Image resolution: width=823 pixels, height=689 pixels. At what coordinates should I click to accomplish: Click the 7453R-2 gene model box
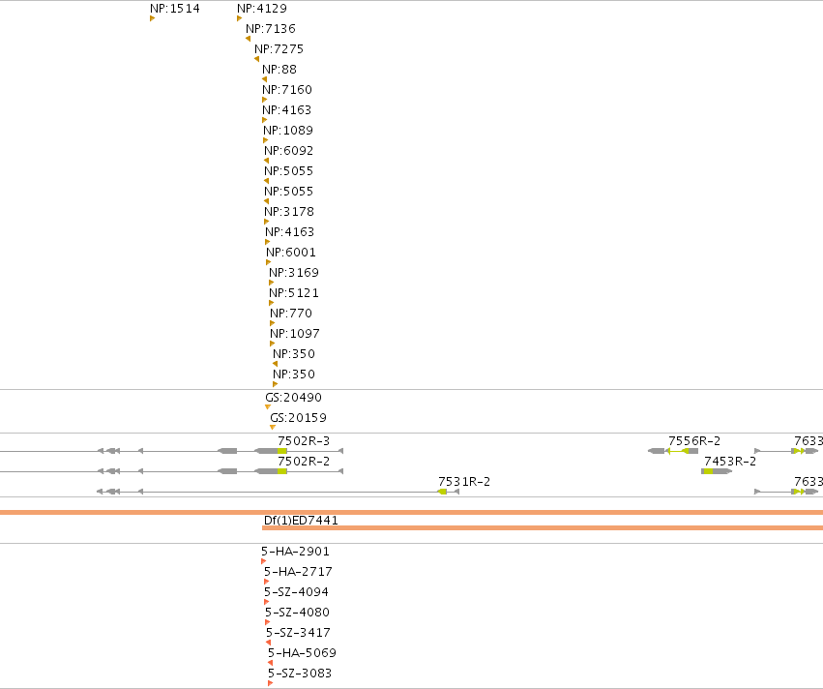(x=717, y=471)
